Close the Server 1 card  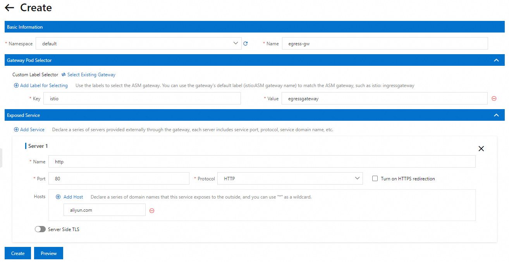481,149
